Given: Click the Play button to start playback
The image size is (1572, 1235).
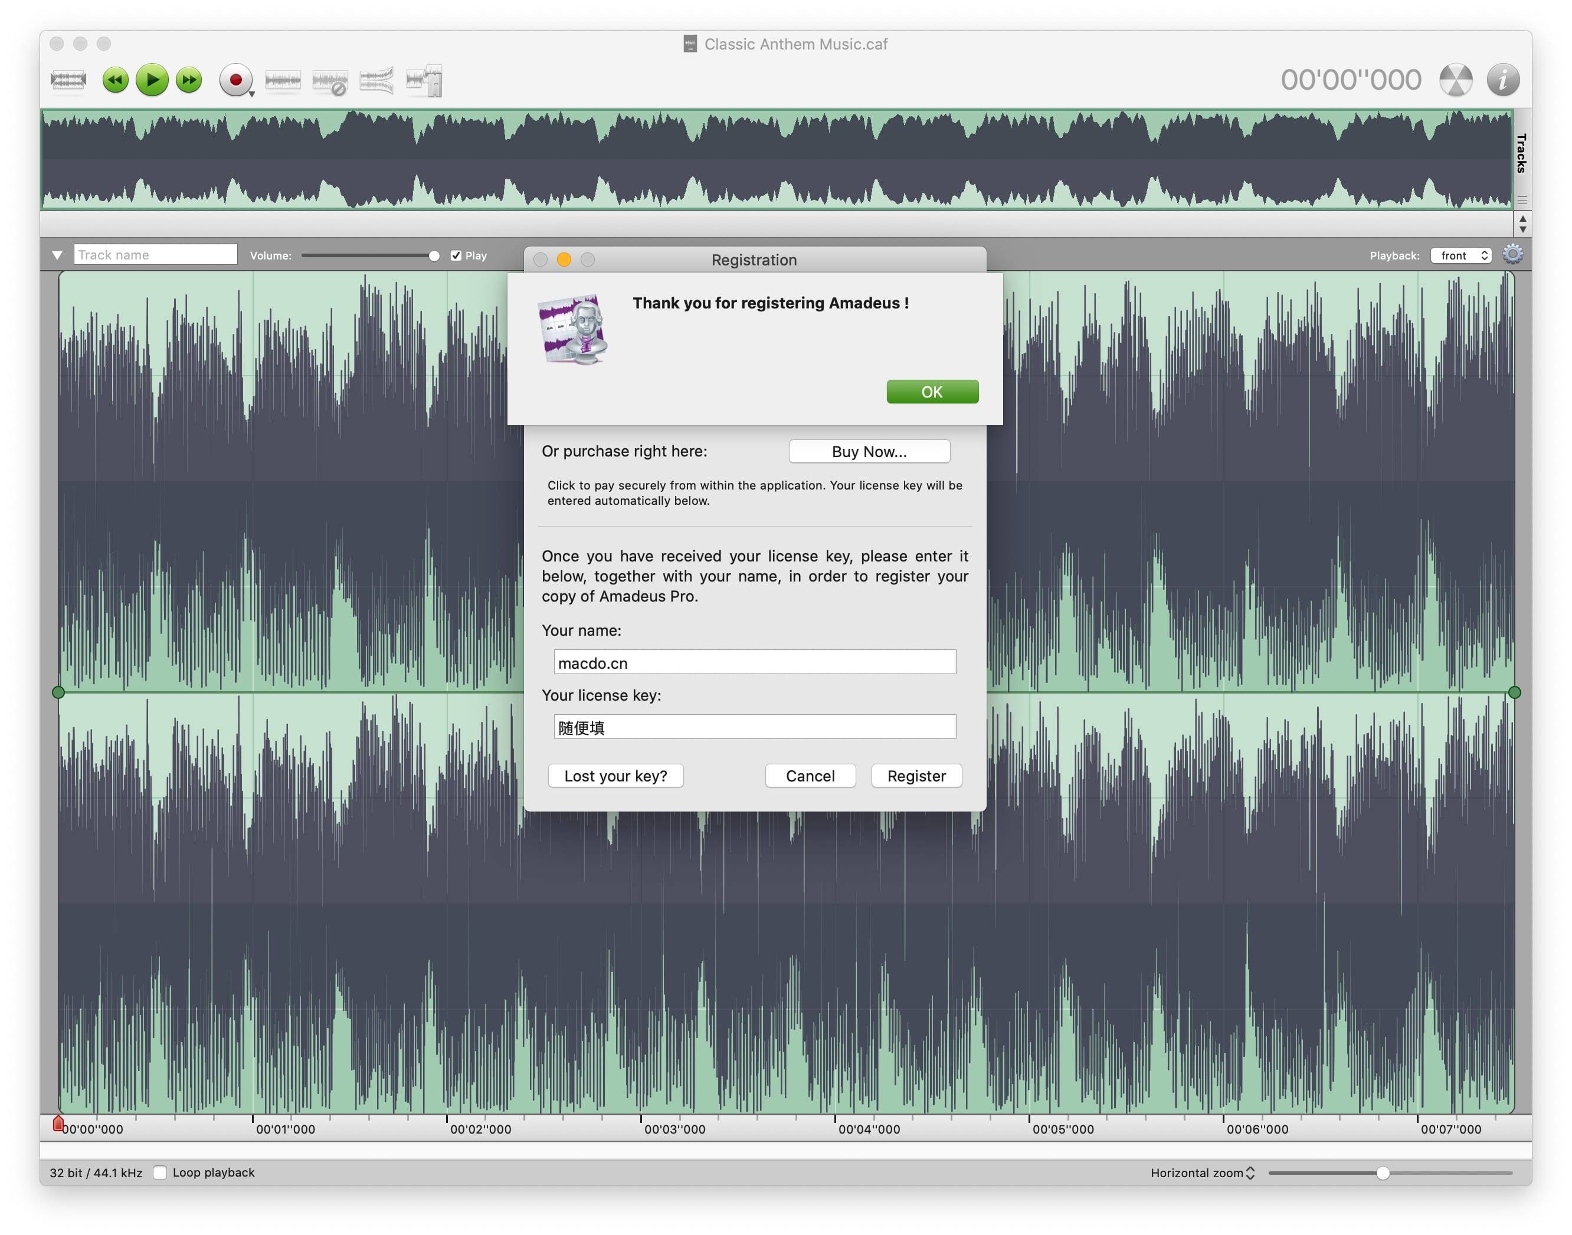Looking at the screenshot, I should tap(152, 79).
